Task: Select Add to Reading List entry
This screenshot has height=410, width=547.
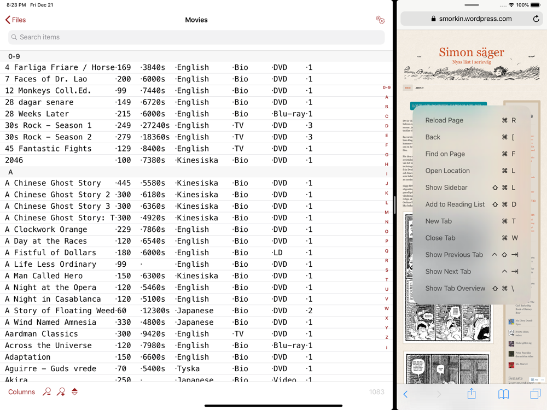Action: 472,204
